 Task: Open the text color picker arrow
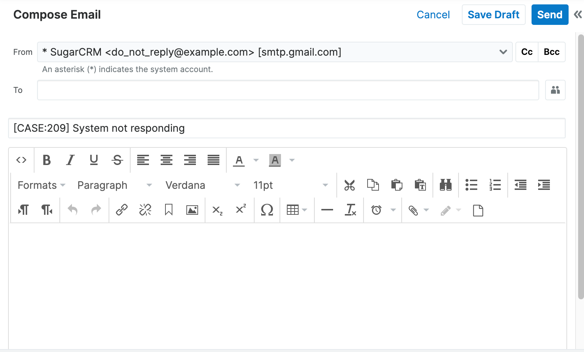pyautogui.click(x=256, y=160)
